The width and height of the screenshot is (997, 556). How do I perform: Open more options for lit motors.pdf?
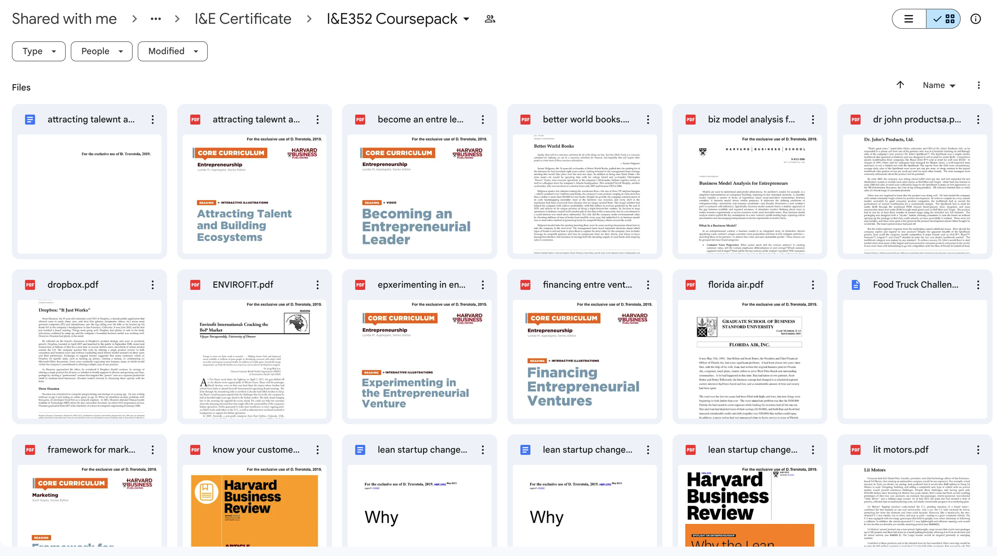click(978, 450)
